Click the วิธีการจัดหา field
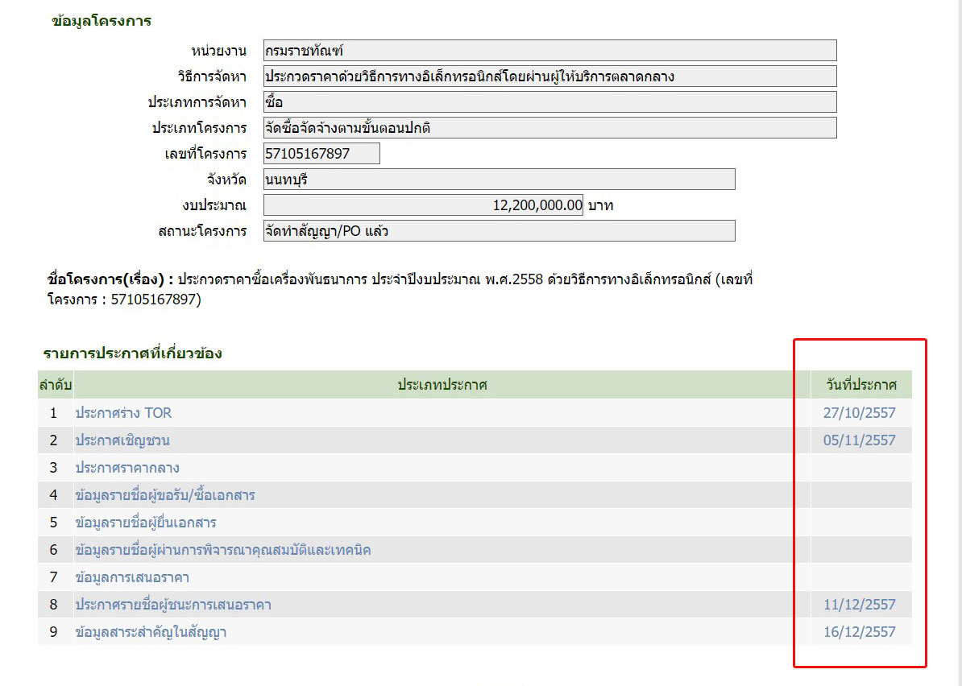 pos(549,76)
